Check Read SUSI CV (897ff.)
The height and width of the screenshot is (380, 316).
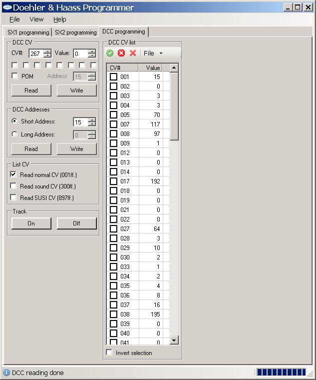pyautogui.click(x=13, y=197)
